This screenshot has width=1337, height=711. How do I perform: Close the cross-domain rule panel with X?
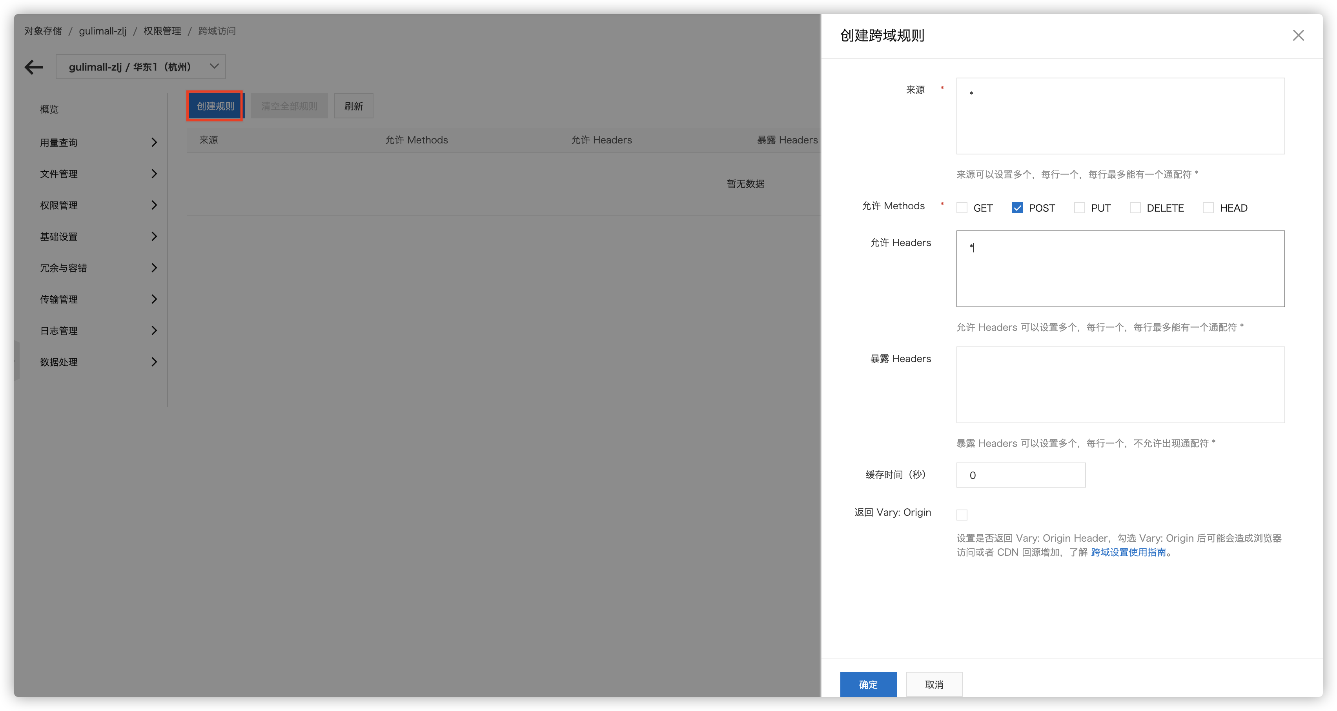point(1298,35)
